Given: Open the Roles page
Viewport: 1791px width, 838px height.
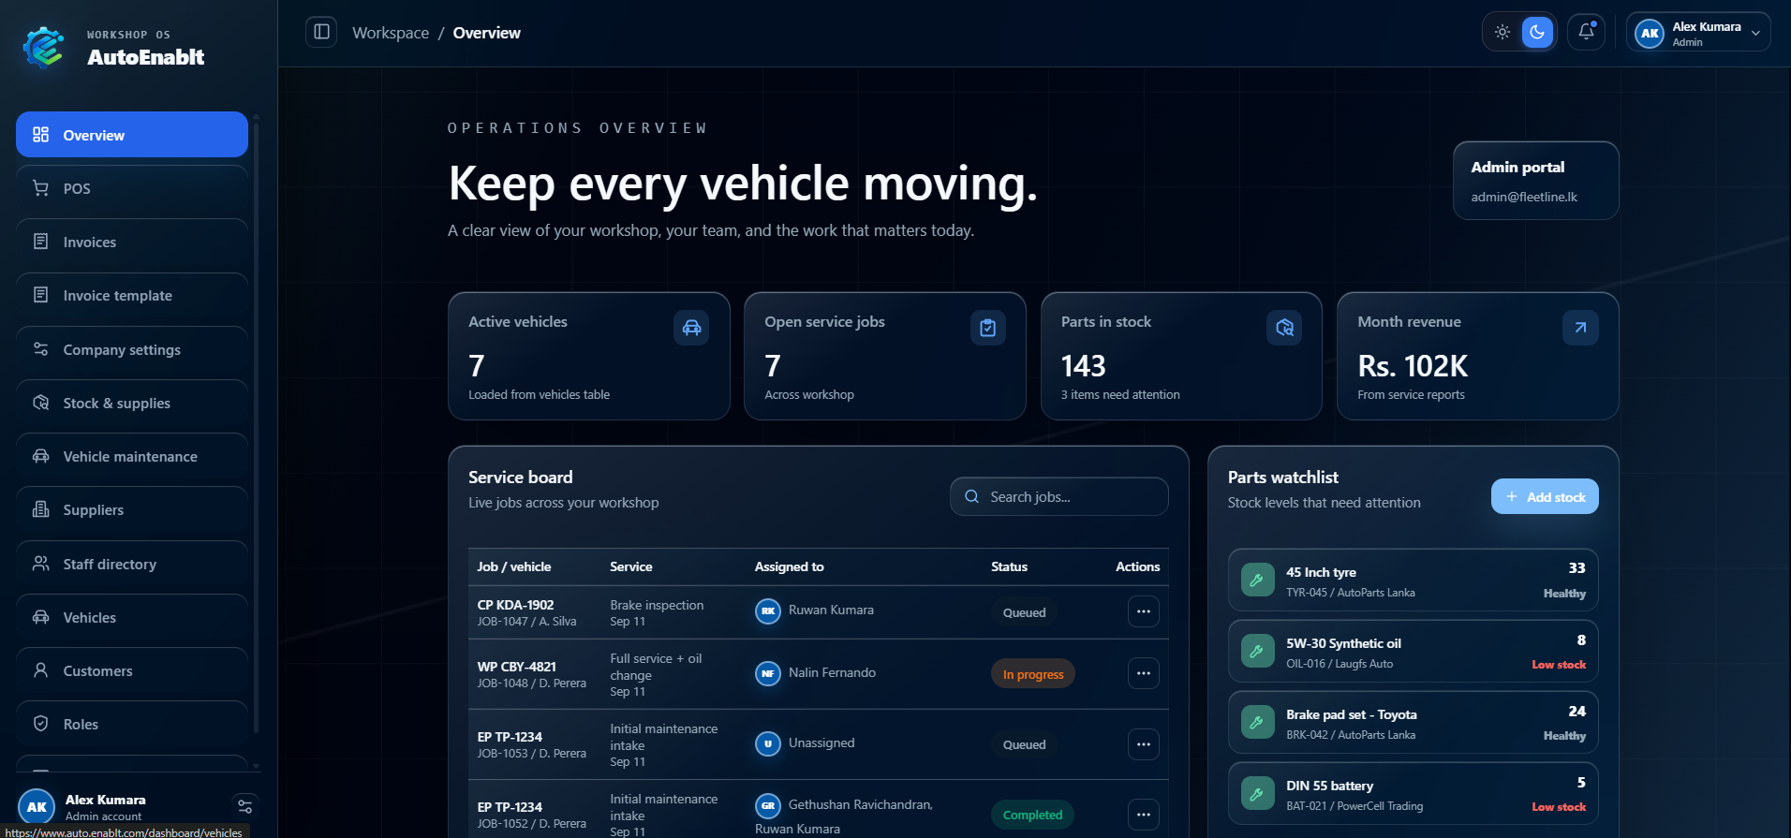Looking at the screenshot, I should click(132, 724).
